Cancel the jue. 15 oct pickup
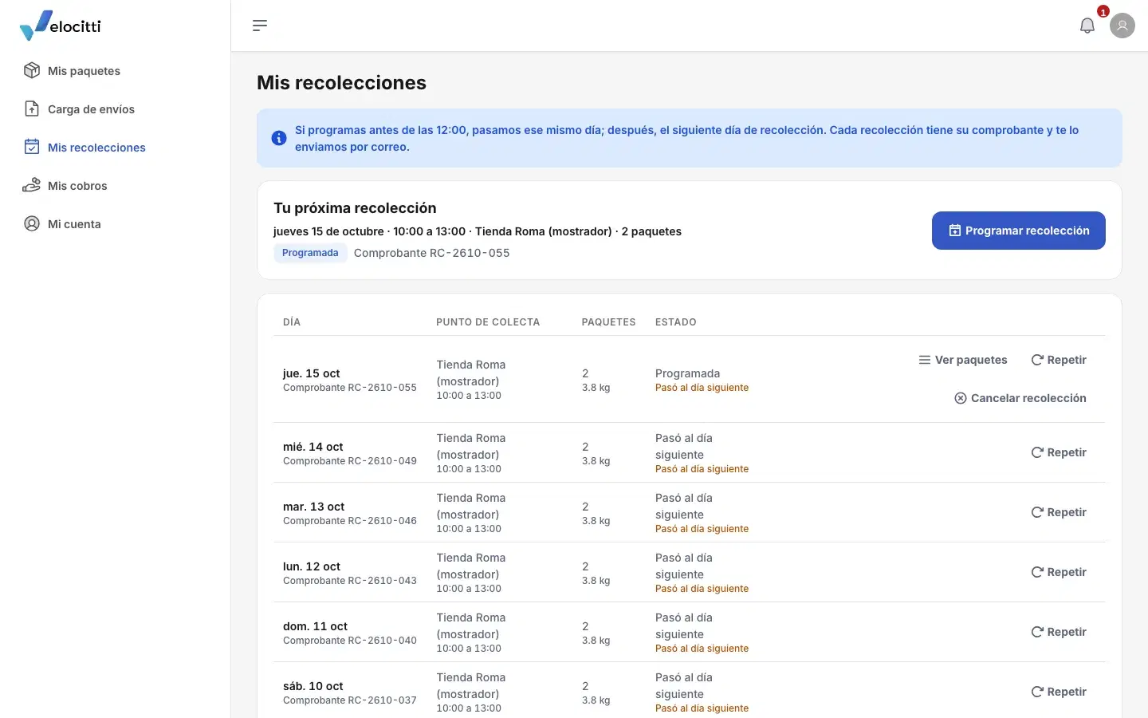The width and height of the screenshot is (1148, 718). [1020, 398]
